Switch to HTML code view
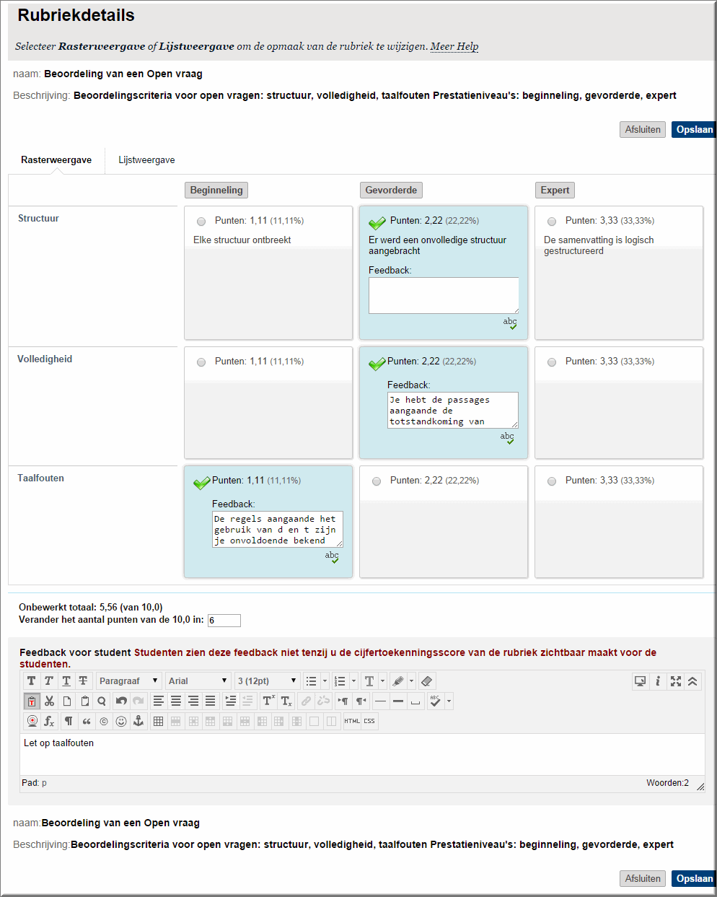This screenshot has width=717, height=897. (x=352, y=721)
